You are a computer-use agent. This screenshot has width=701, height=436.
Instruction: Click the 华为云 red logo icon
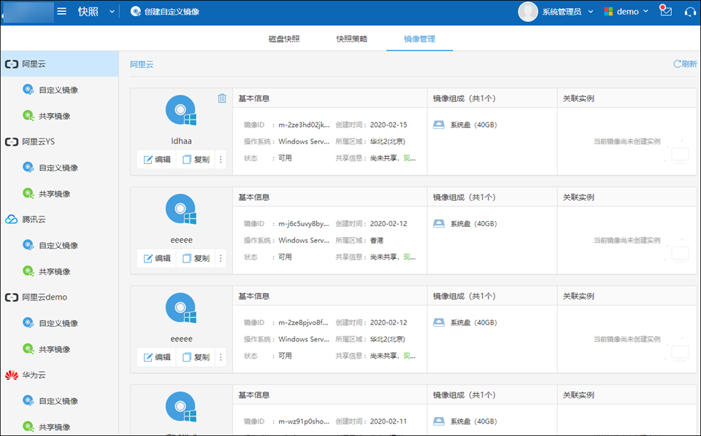point(12,375)
